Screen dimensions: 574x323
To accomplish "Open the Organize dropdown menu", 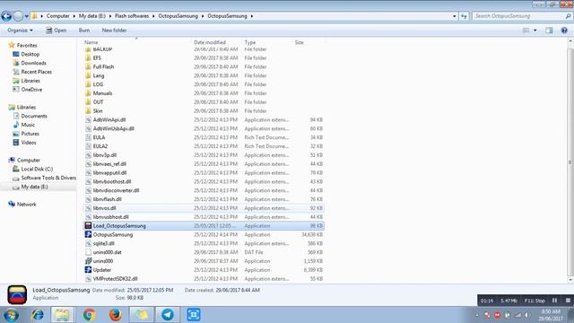I will (x=20, y=31).
